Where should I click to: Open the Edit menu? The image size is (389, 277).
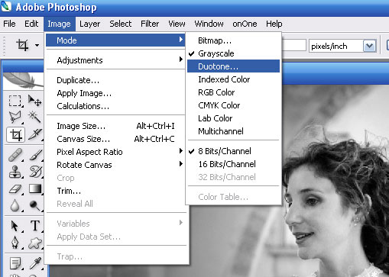(x=31, y=24)
